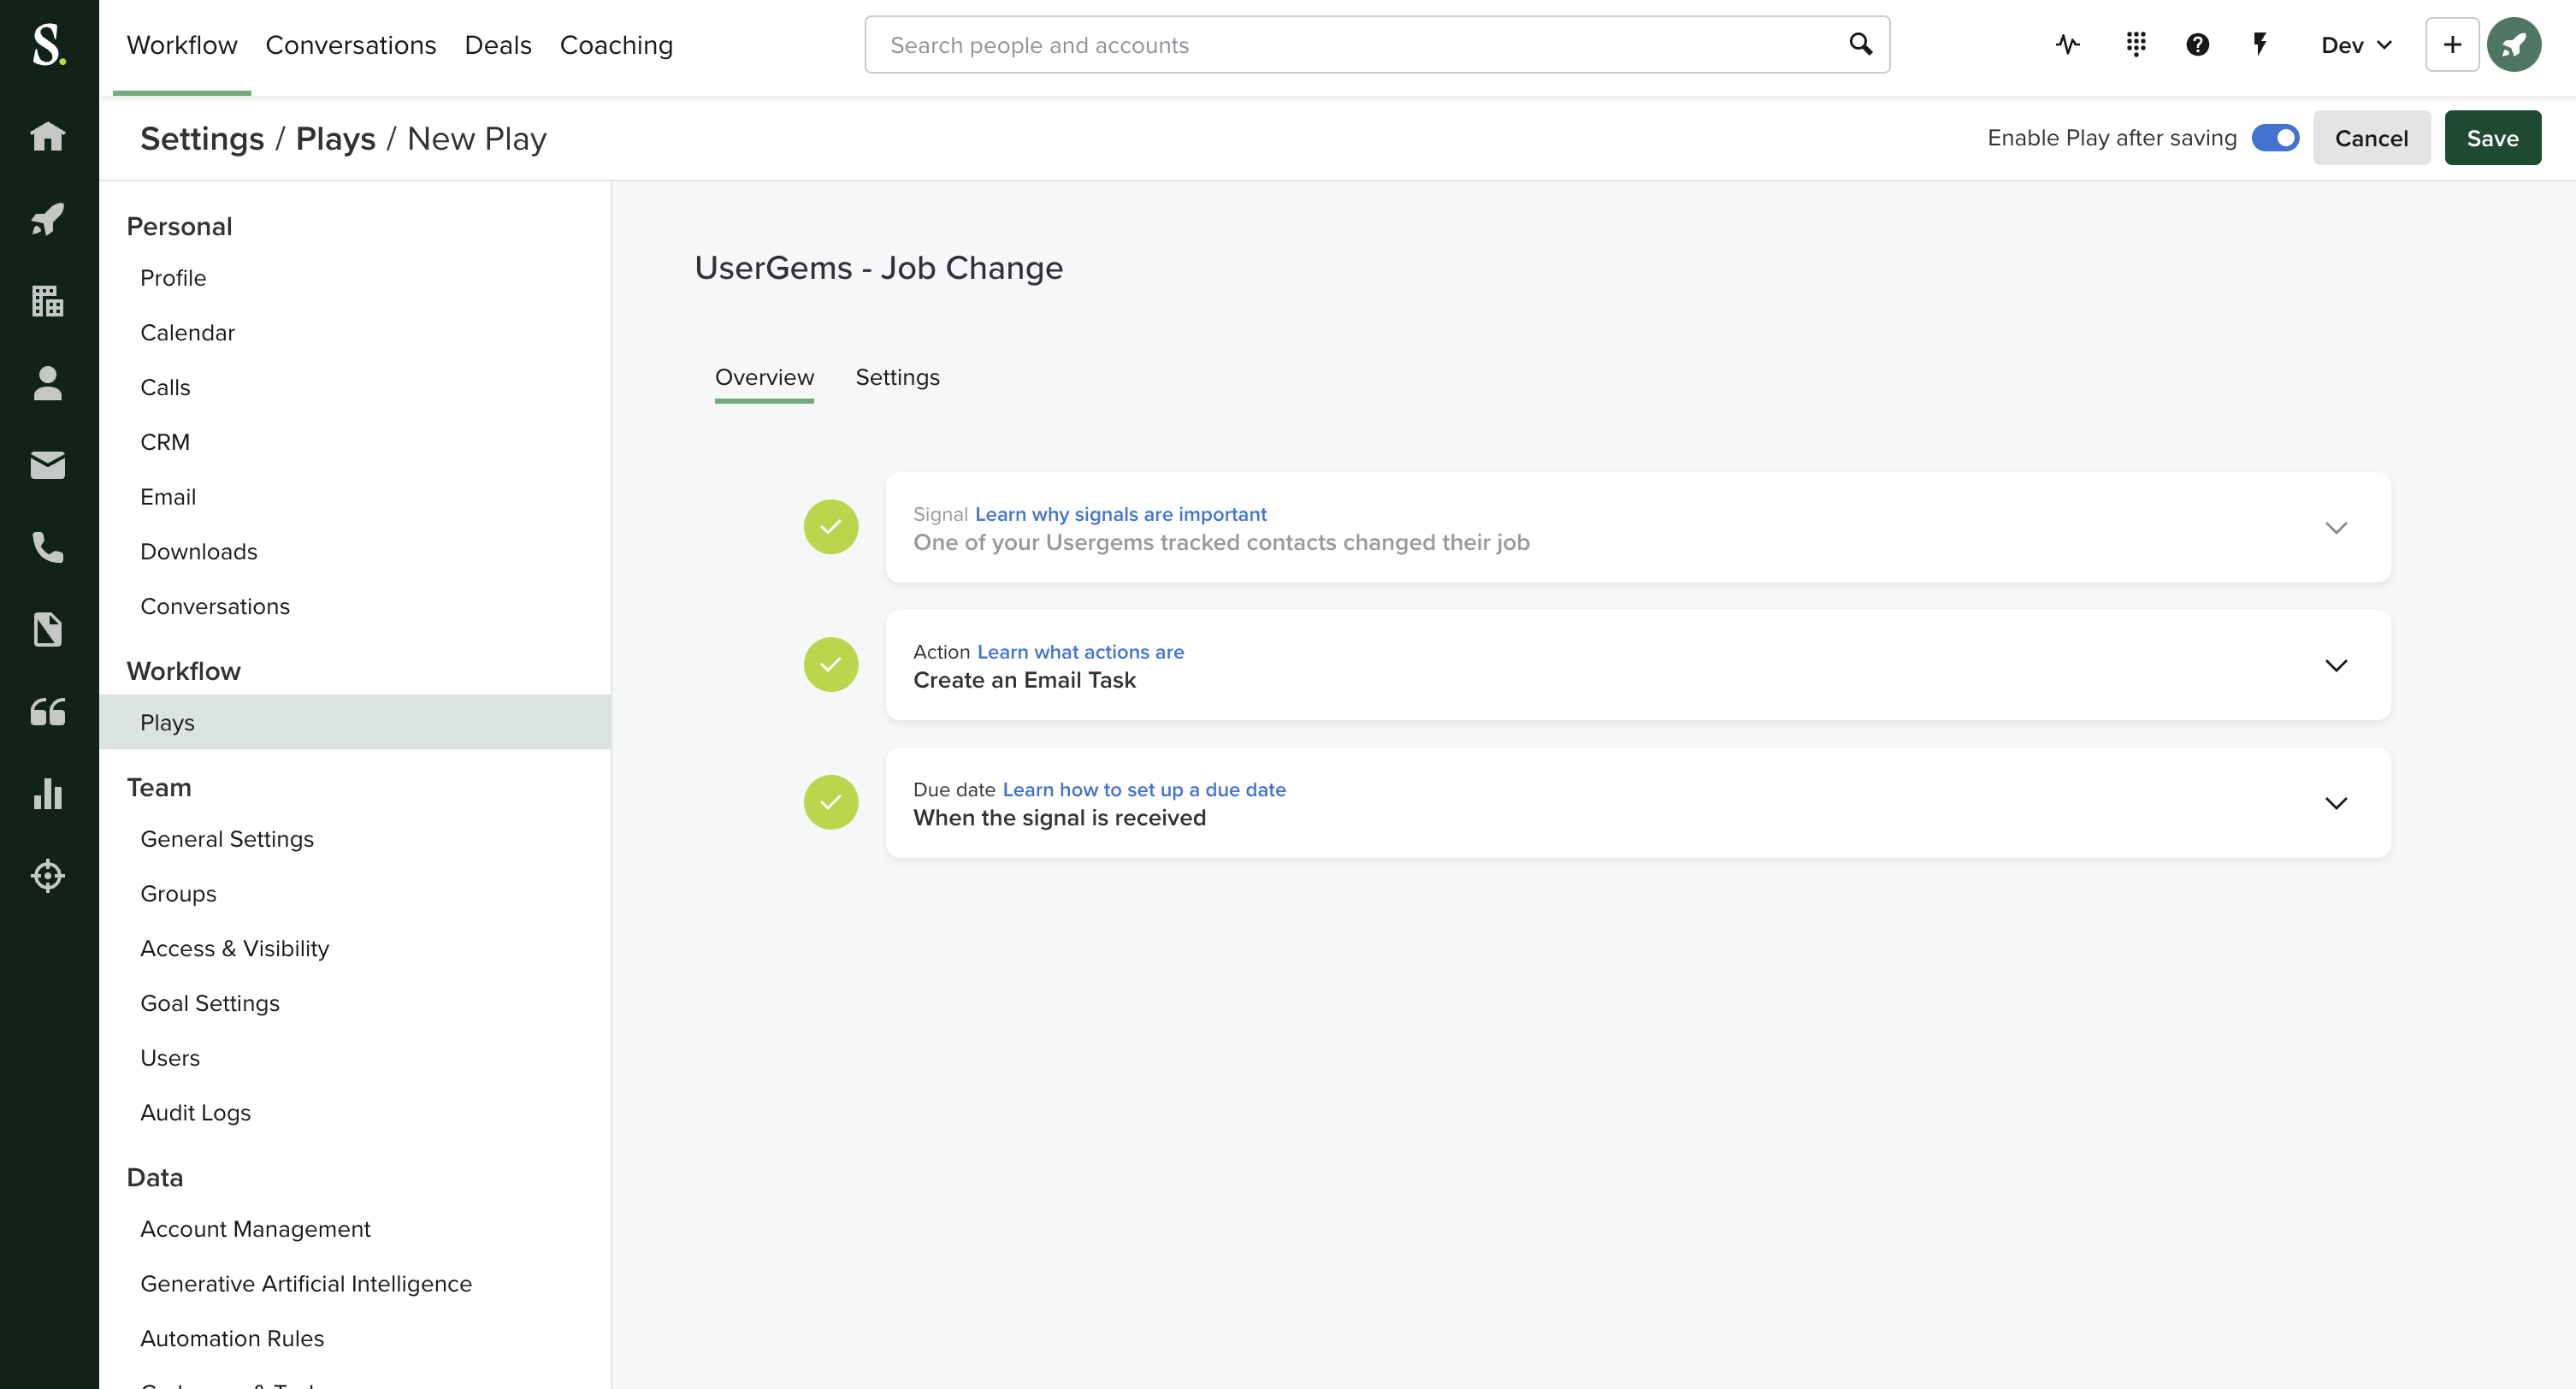Expand the Signal section chevron
Screen dimensions: 2576x1389
[2335, 528]
